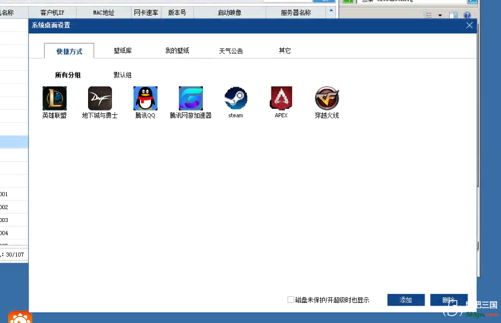
Task: Select the steam shortcut icon
Action: 236,99
